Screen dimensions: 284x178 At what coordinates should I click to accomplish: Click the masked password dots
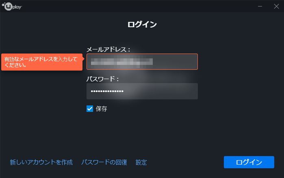(107, 91)
